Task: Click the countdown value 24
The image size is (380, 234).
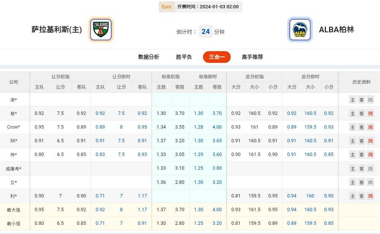Action: [205, 32]
